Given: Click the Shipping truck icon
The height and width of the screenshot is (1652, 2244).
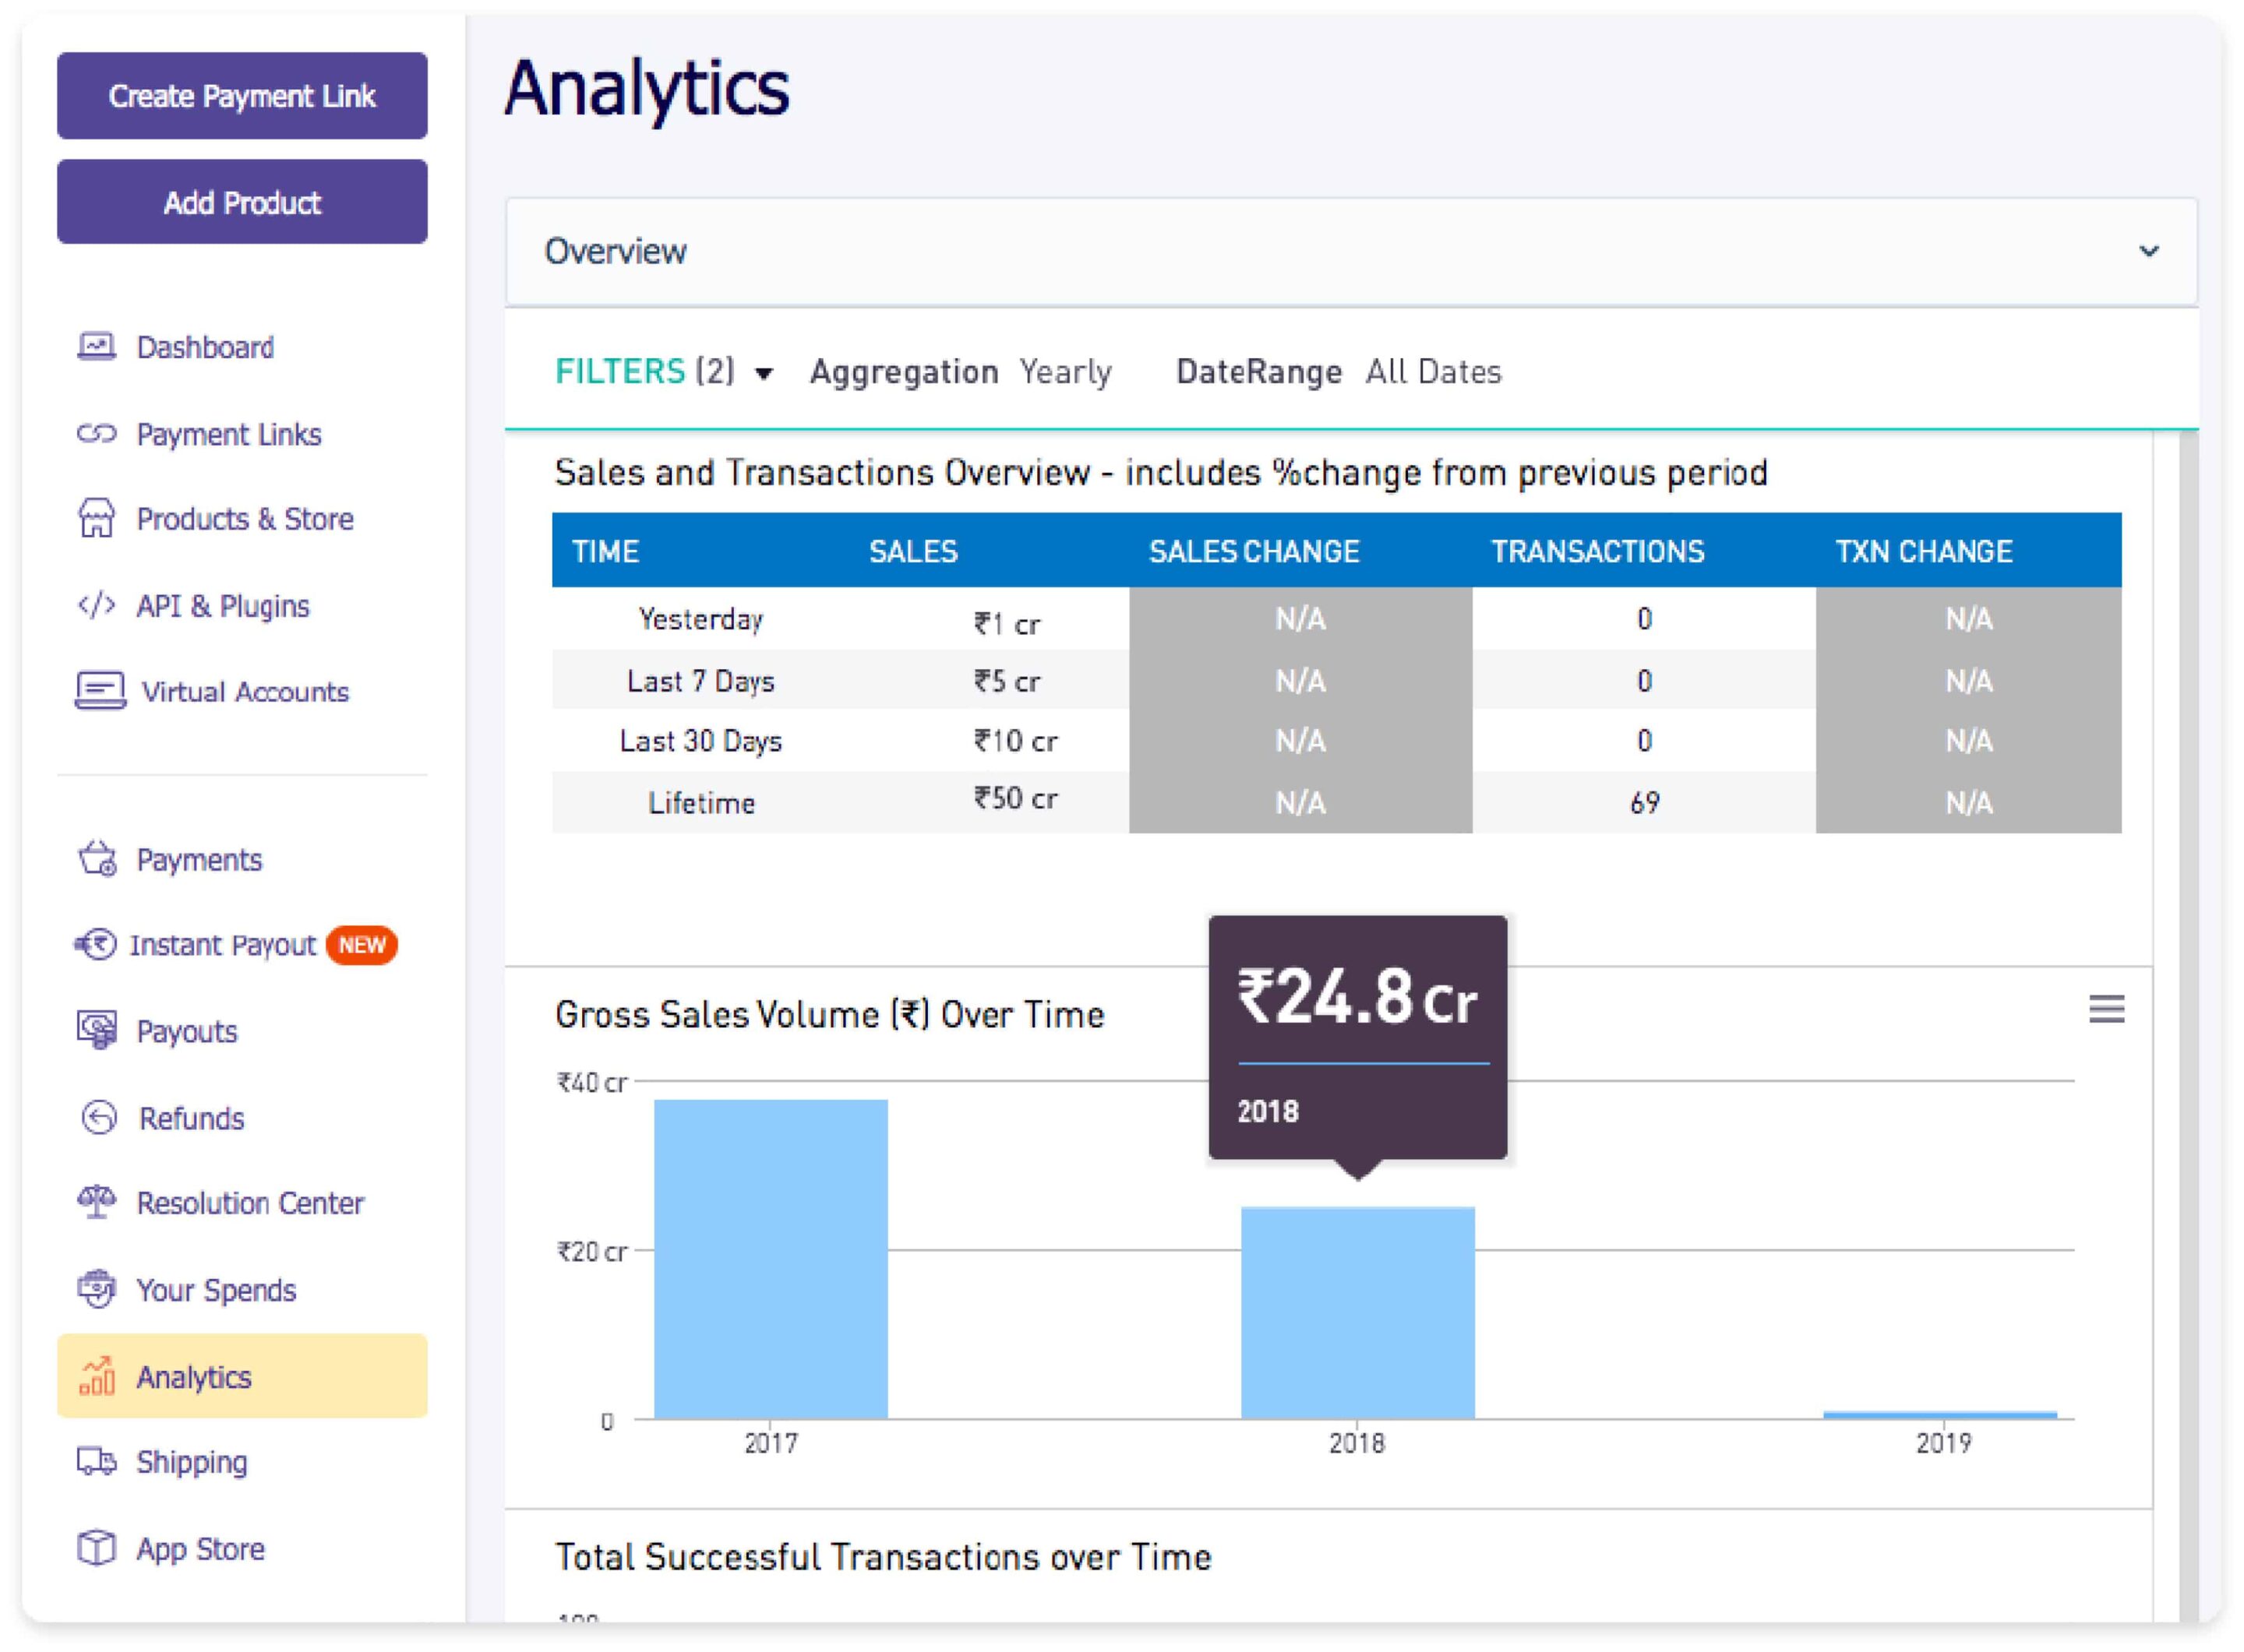Looking at the screenshot, I should [x=96, y=1461].
